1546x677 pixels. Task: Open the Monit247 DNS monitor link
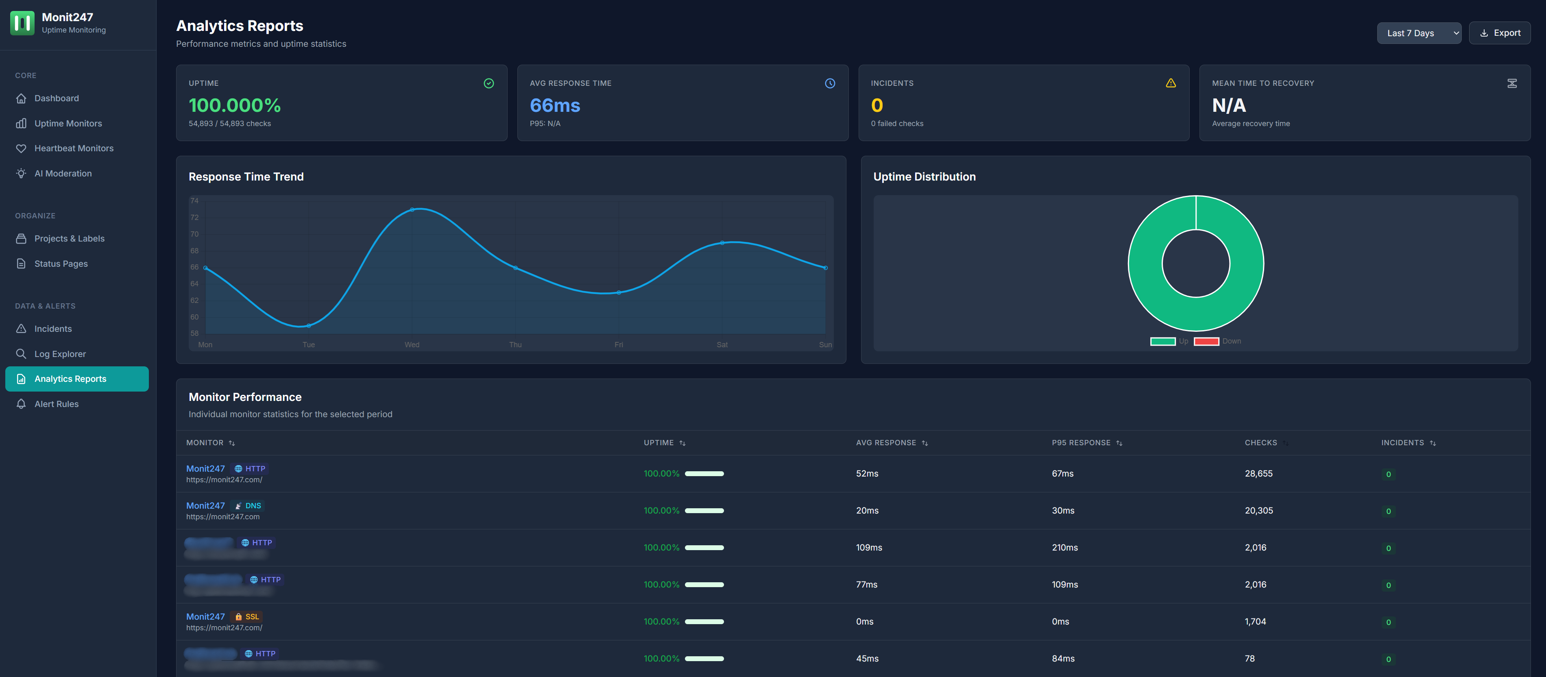pyautogui.click(x=205, y=505)
